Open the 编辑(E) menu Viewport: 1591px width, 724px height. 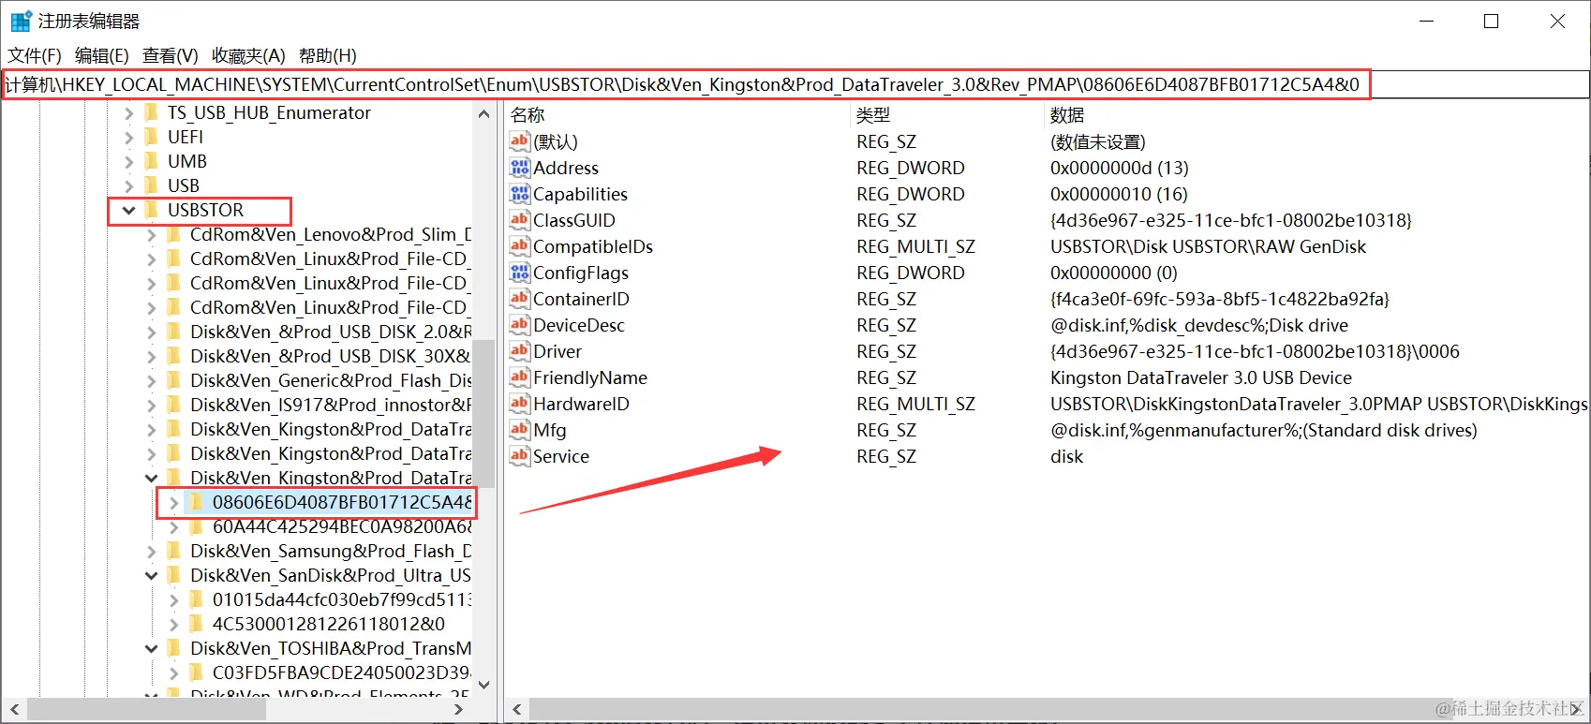tap(102, 55)
